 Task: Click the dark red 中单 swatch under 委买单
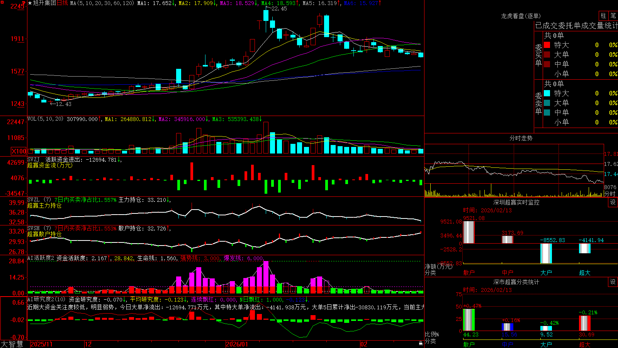tap(547, 64)
